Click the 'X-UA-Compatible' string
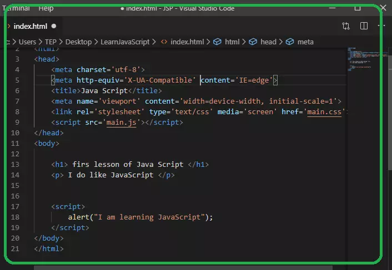Screen dimensions: 392x270 click(160, 80)
